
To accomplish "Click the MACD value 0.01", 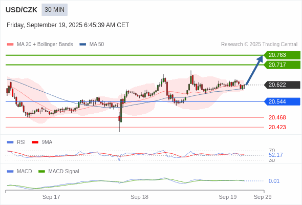I will point(274,181).
